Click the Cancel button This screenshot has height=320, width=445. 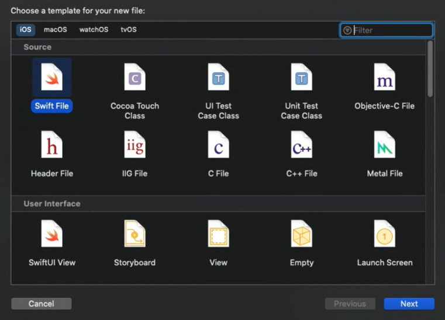click(42, 304)
